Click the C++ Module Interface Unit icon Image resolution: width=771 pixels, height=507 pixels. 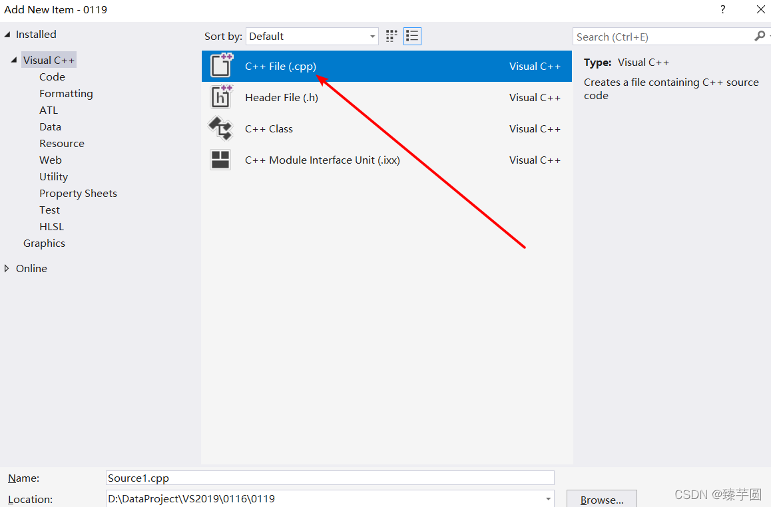[x=220, y=160]
